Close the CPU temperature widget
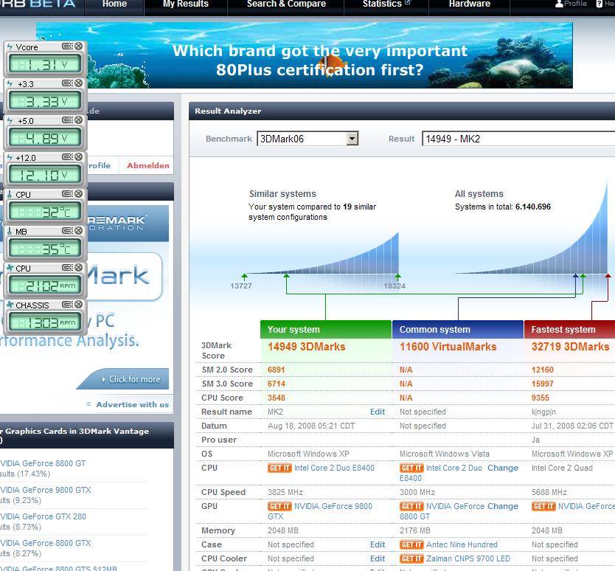The image size is (615, 571). (79, 194)
